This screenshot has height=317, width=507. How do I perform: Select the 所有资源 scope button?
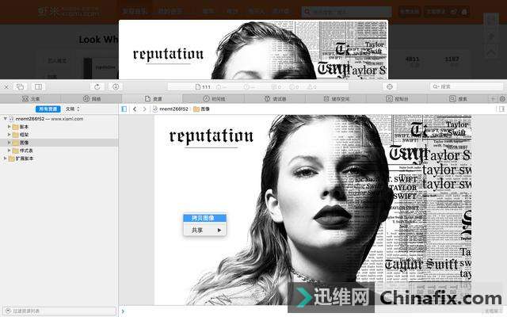click(48, 109)
